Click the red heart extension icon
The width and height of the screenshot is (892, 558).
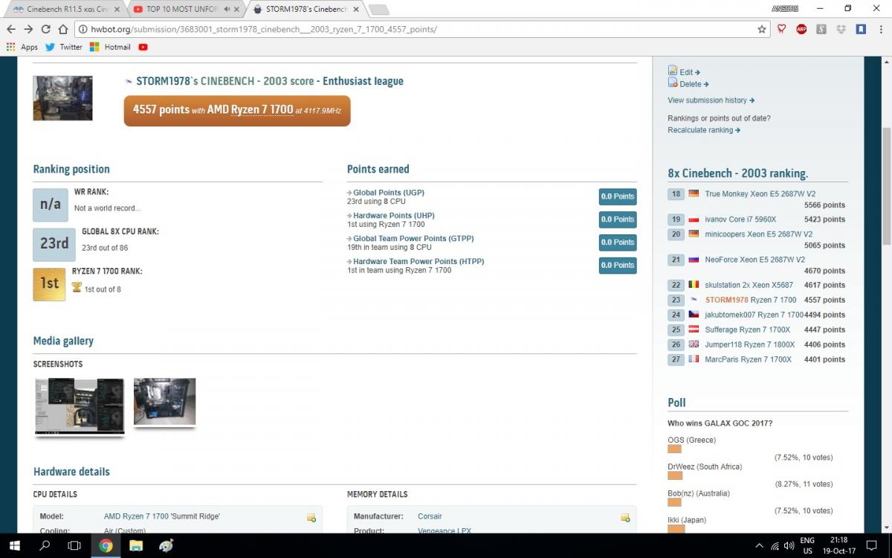point(782,29)
